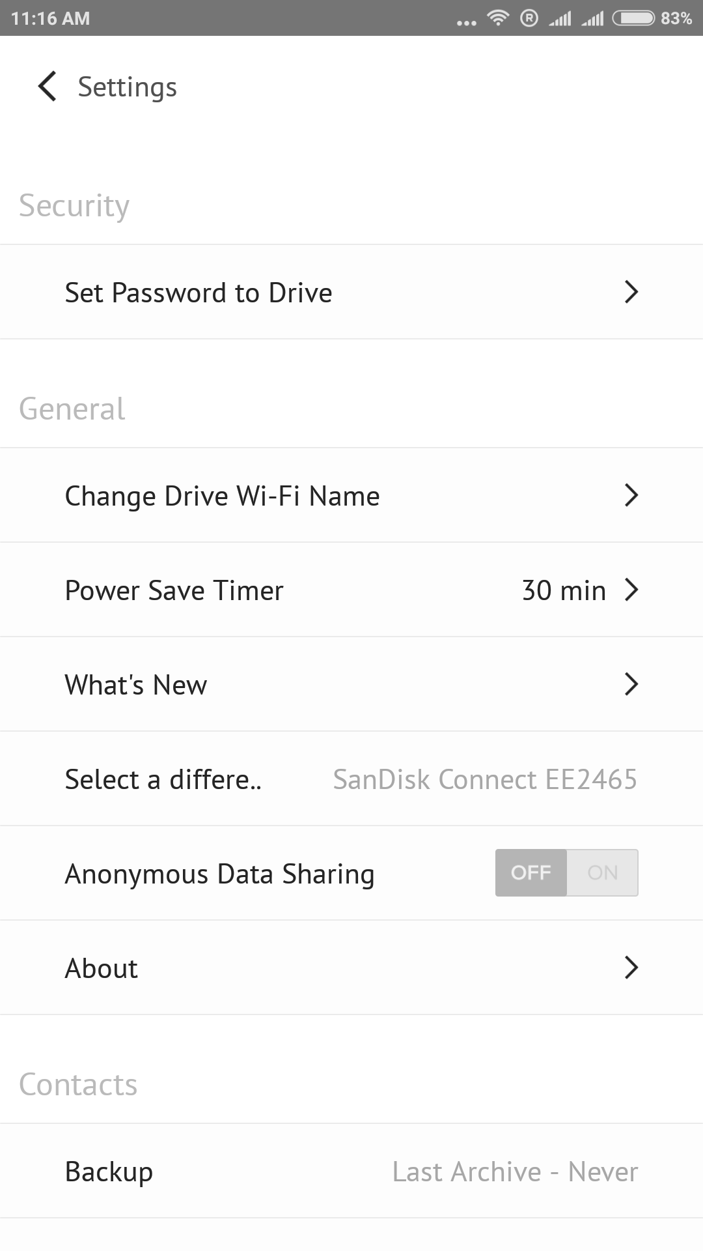Image resolution: width=703 pixels, height=1251 pixels.
Task: Tap the back arrow icon
Action: click(x=48, y=87)
